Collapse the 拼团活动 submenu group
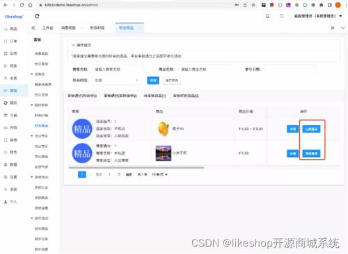 point(31,177)
